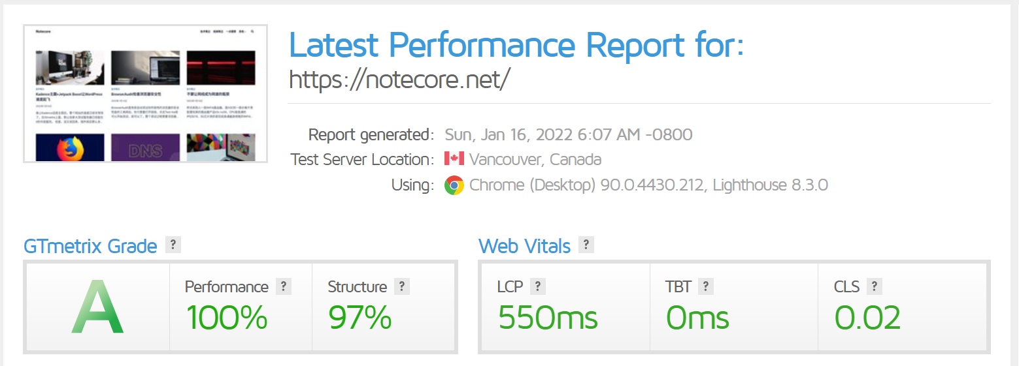
Task: Click the 0.02 CLS value
Action: [x=867, y=318]
